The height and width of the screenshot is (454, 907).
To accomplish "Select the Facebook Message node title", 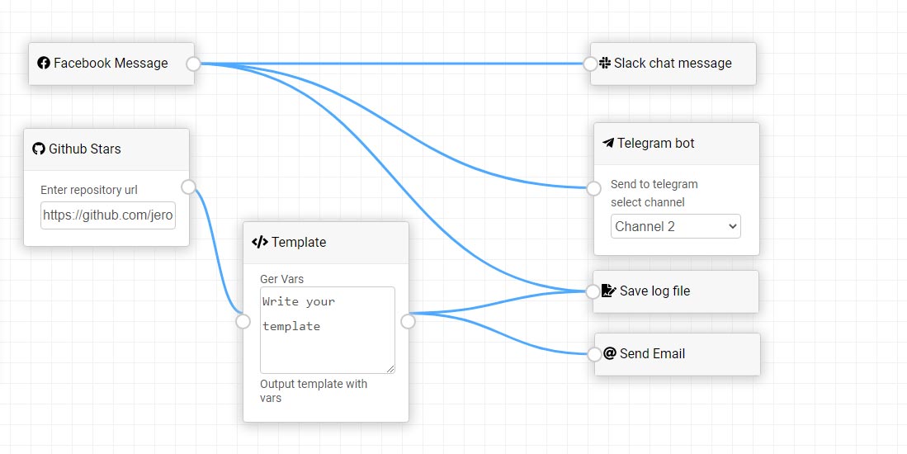I will [111, 63].
